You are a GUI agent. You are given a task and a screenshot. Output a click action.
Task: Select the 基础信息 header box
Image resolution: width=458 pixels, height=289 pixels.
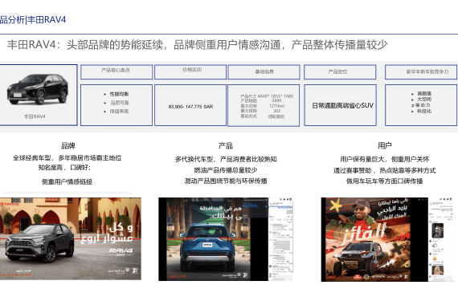point(264,71)
